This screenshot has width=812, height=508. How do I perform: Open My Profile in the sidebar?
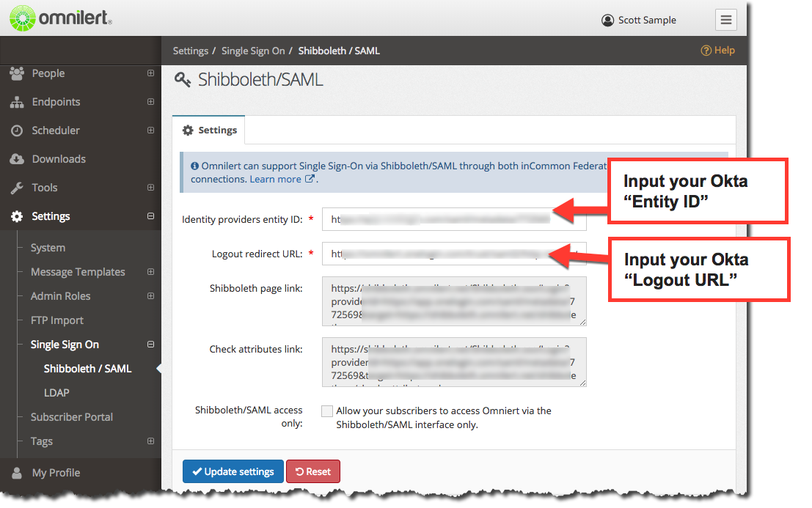click(x=56, y=473)
